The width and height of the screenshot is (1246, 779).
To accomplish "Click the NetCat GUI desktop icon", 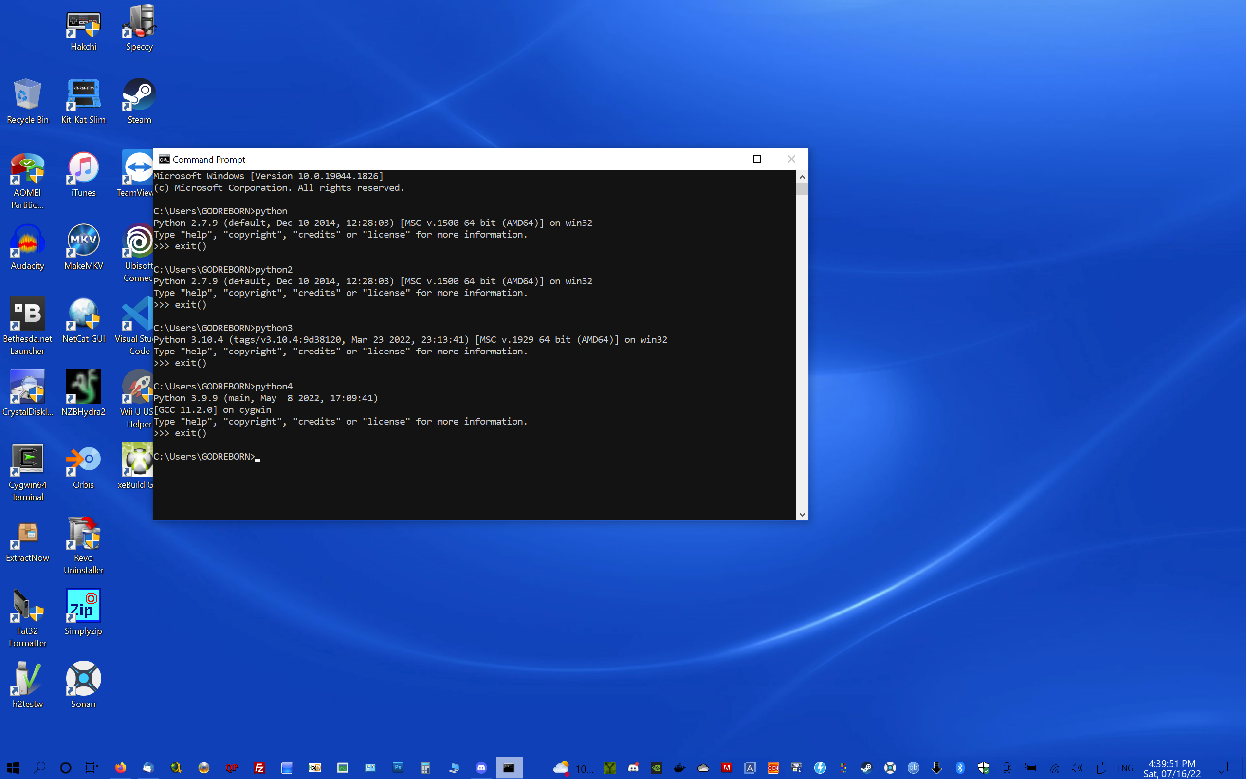I will click(x=83, y=320).
